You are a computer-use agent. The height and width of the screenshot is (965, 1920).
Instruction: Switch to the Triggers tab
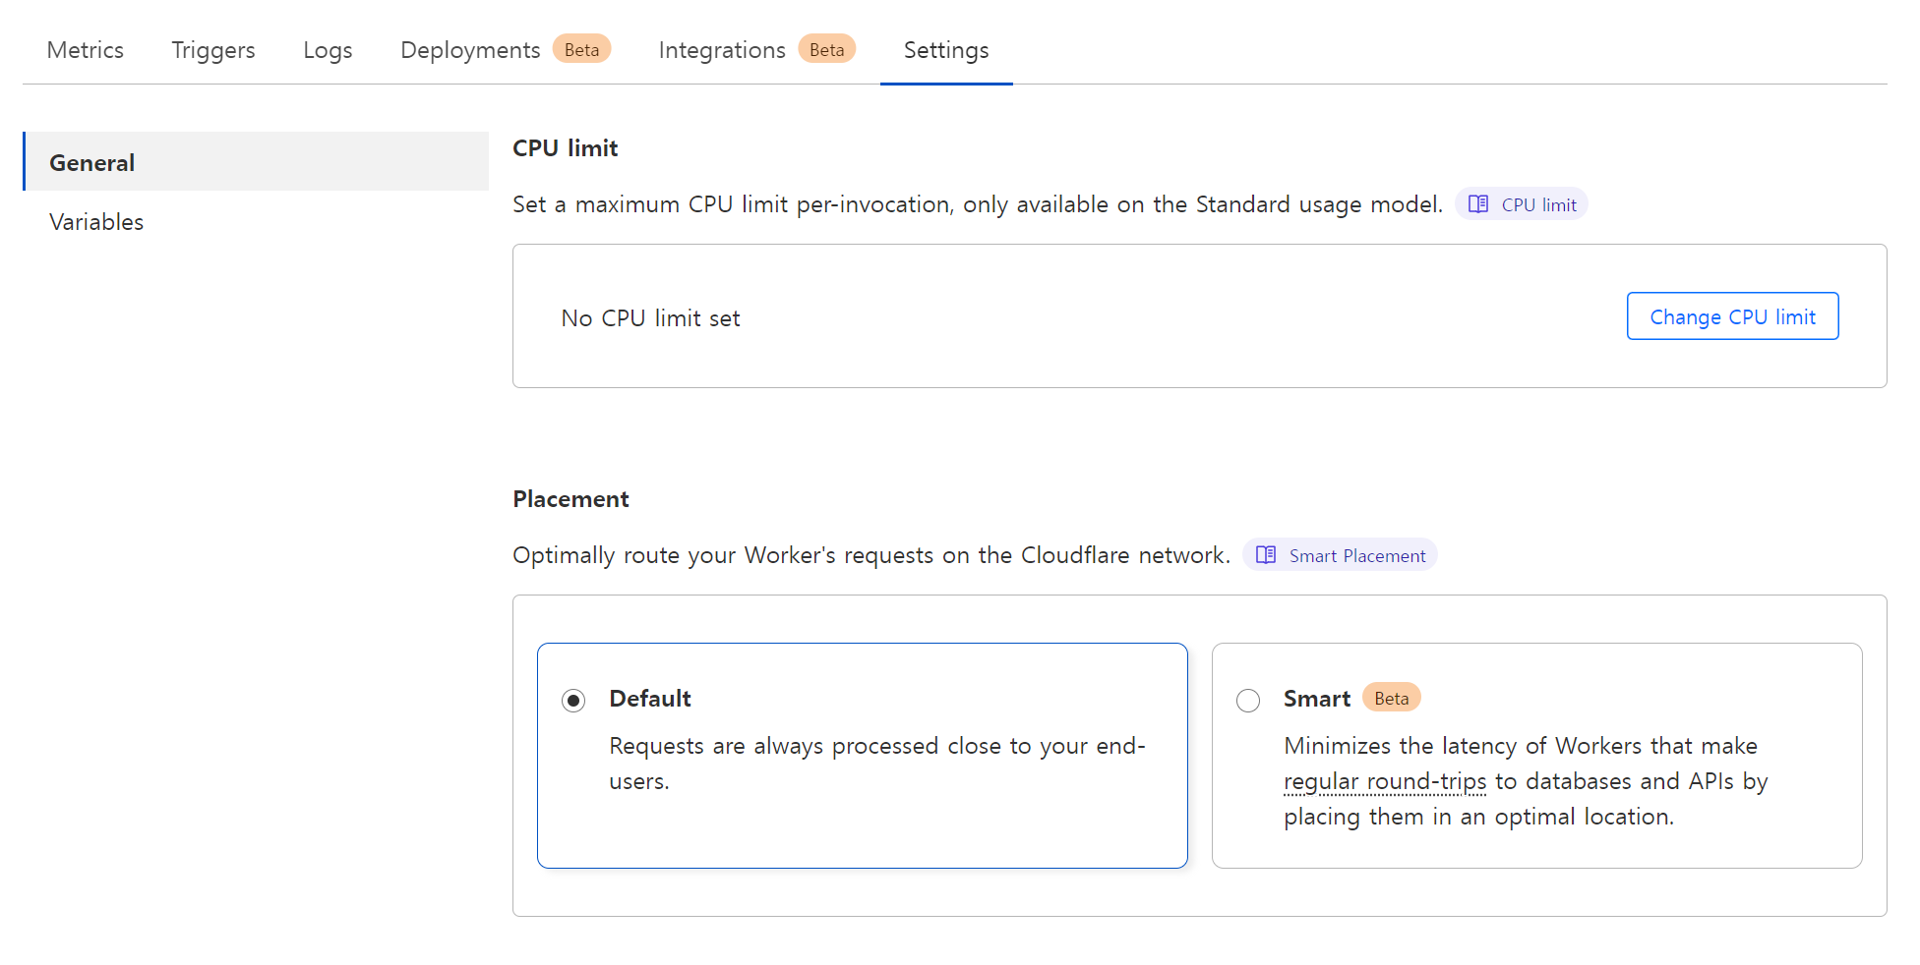click(212, 49)
